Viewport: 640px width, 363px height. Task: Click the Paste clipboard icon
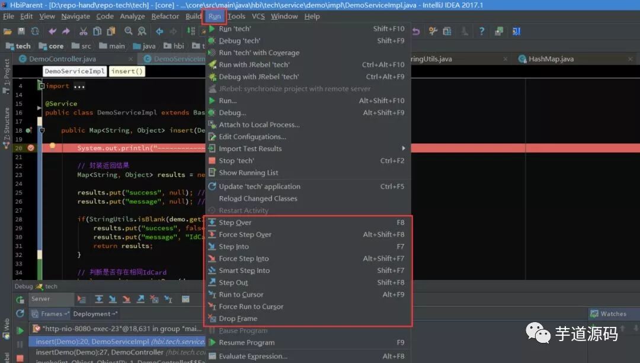pos(111,31)
